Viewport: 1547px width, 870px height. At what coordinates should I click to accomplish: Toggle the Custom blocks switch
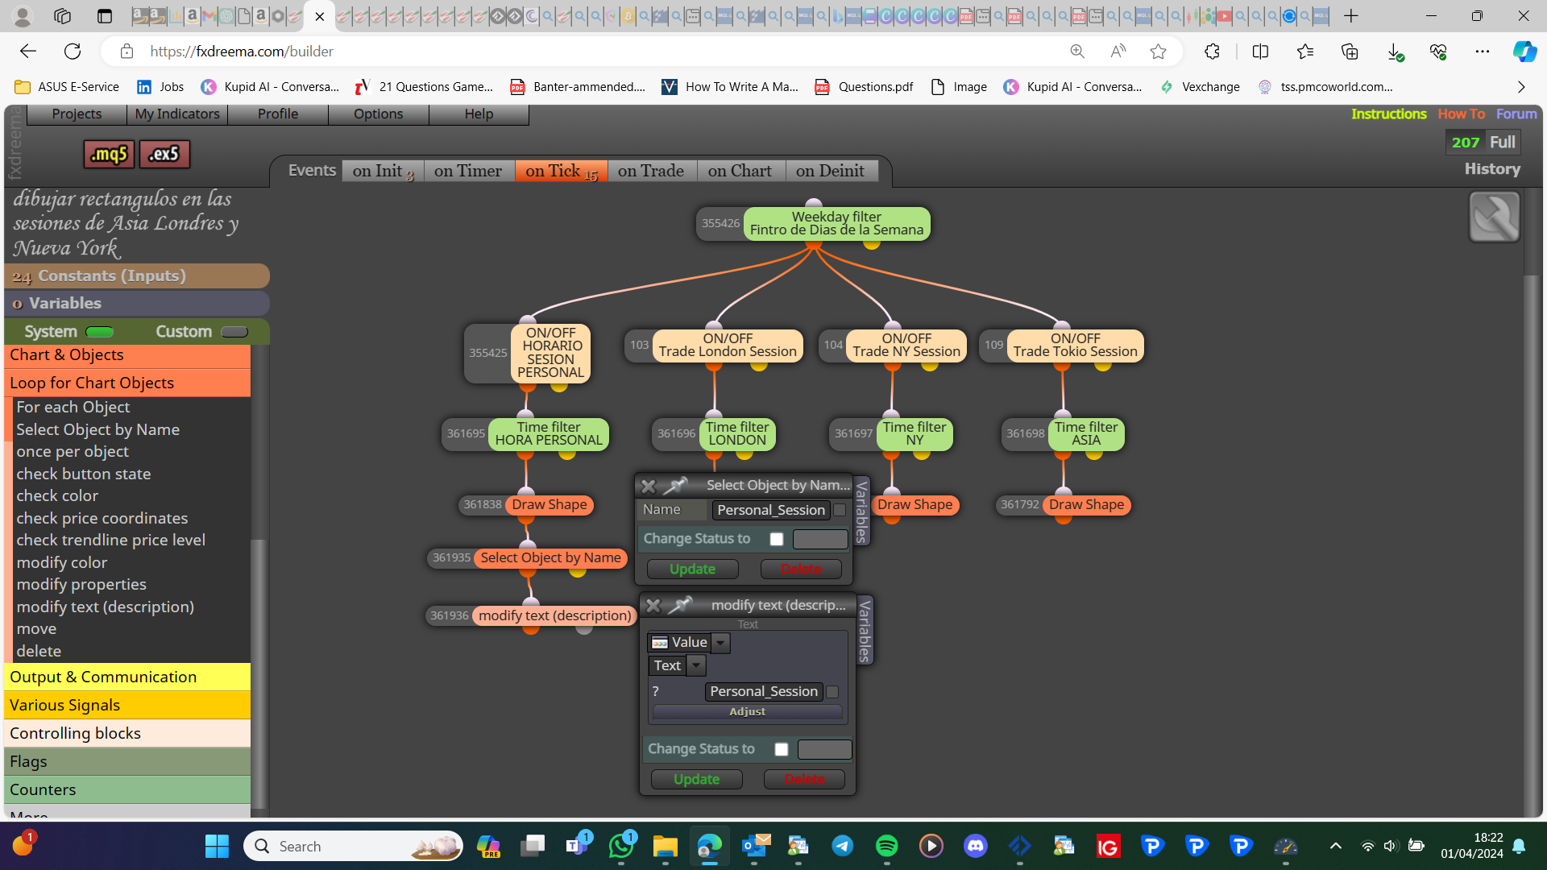[234, 332]
